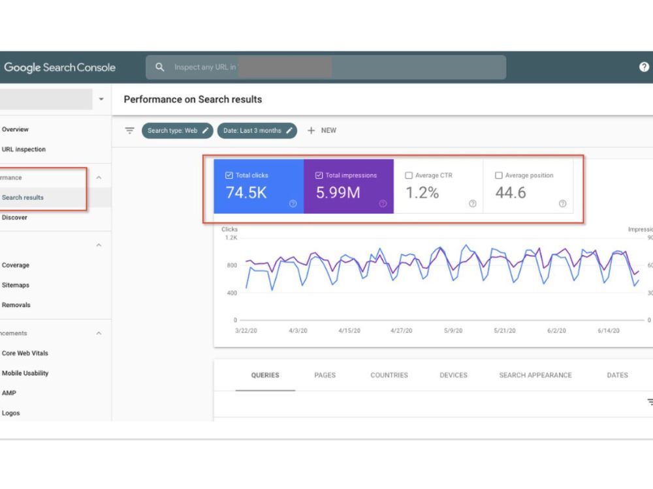Viewport: 653px width, 489px height.
Task: Click NEW to add a filter
Action: 328,130
